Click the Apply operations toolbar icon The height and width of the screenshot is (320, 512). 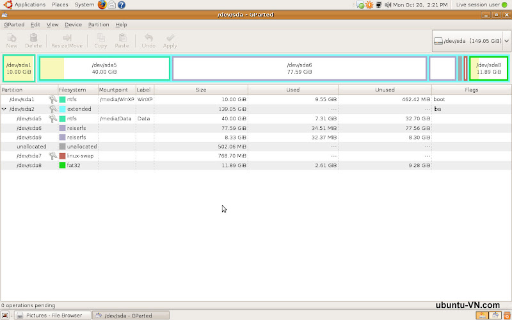tap(170, 41)
